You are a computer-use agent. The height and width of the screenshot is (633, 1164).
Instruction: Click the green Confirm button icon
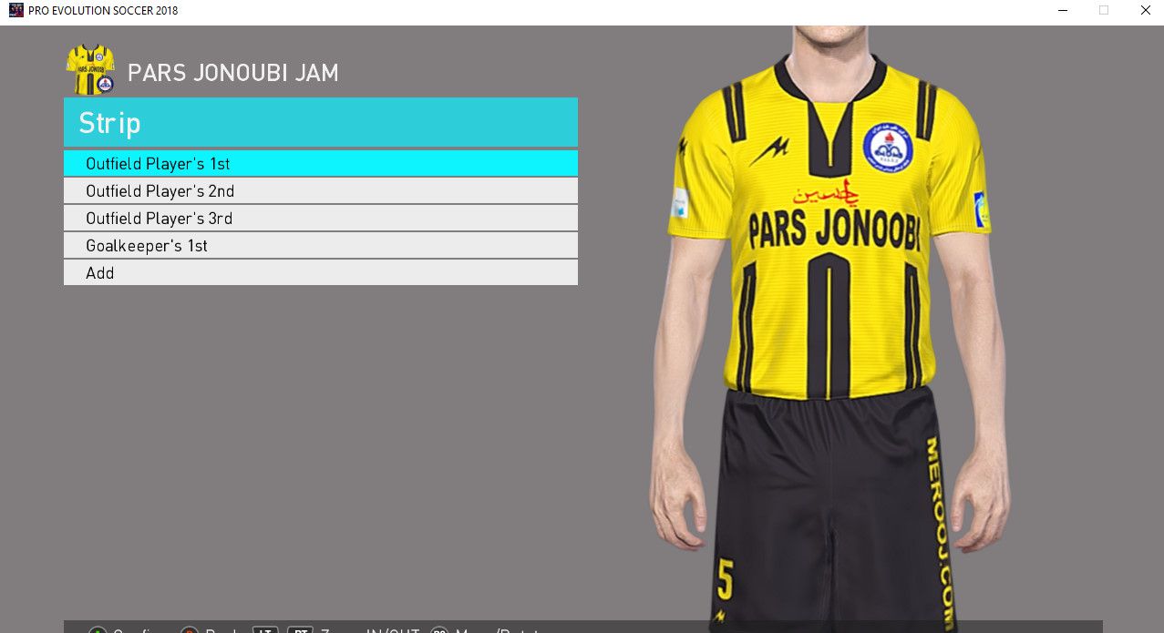(98, 630)
